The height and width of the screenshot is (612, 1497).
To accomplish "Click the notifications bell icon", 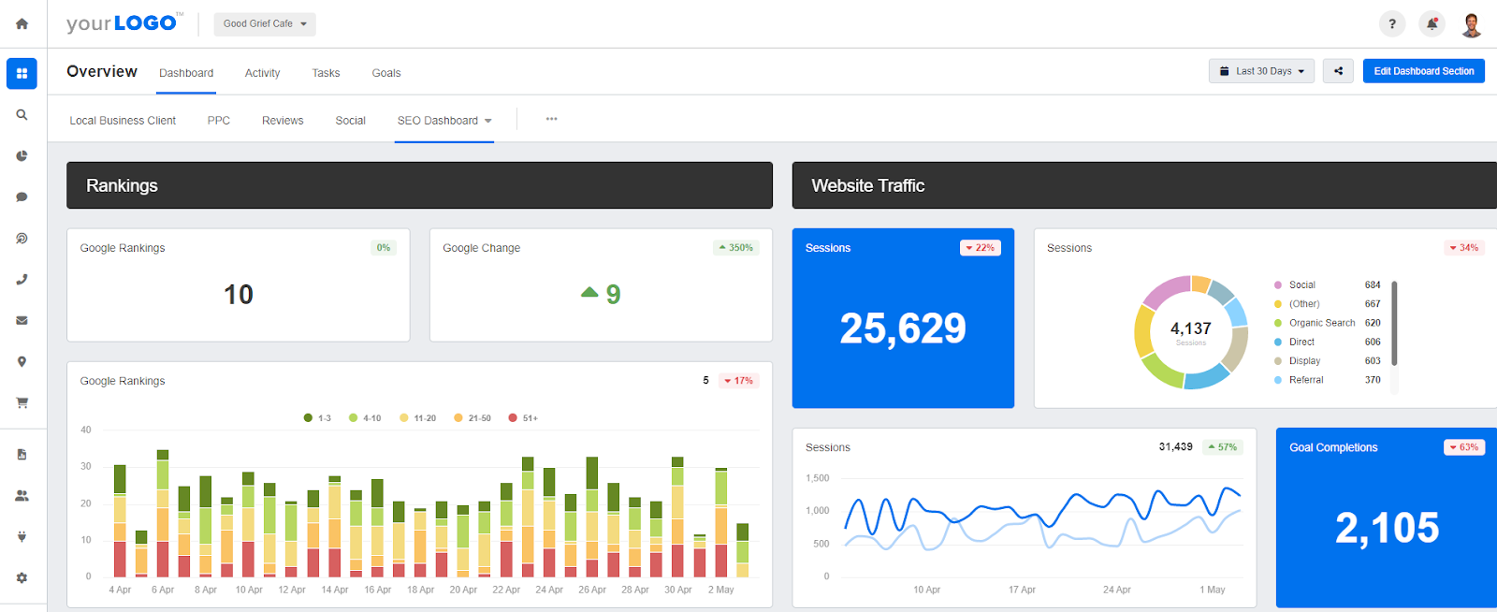I will pyautogui.click(x=1432, y=23).
